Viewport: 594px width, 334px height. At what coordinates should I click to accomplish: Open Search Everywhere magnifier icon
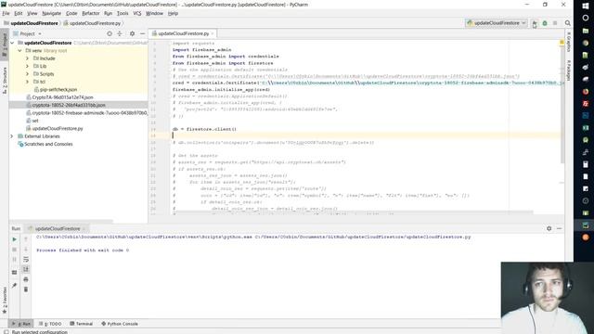pos(567,23)
